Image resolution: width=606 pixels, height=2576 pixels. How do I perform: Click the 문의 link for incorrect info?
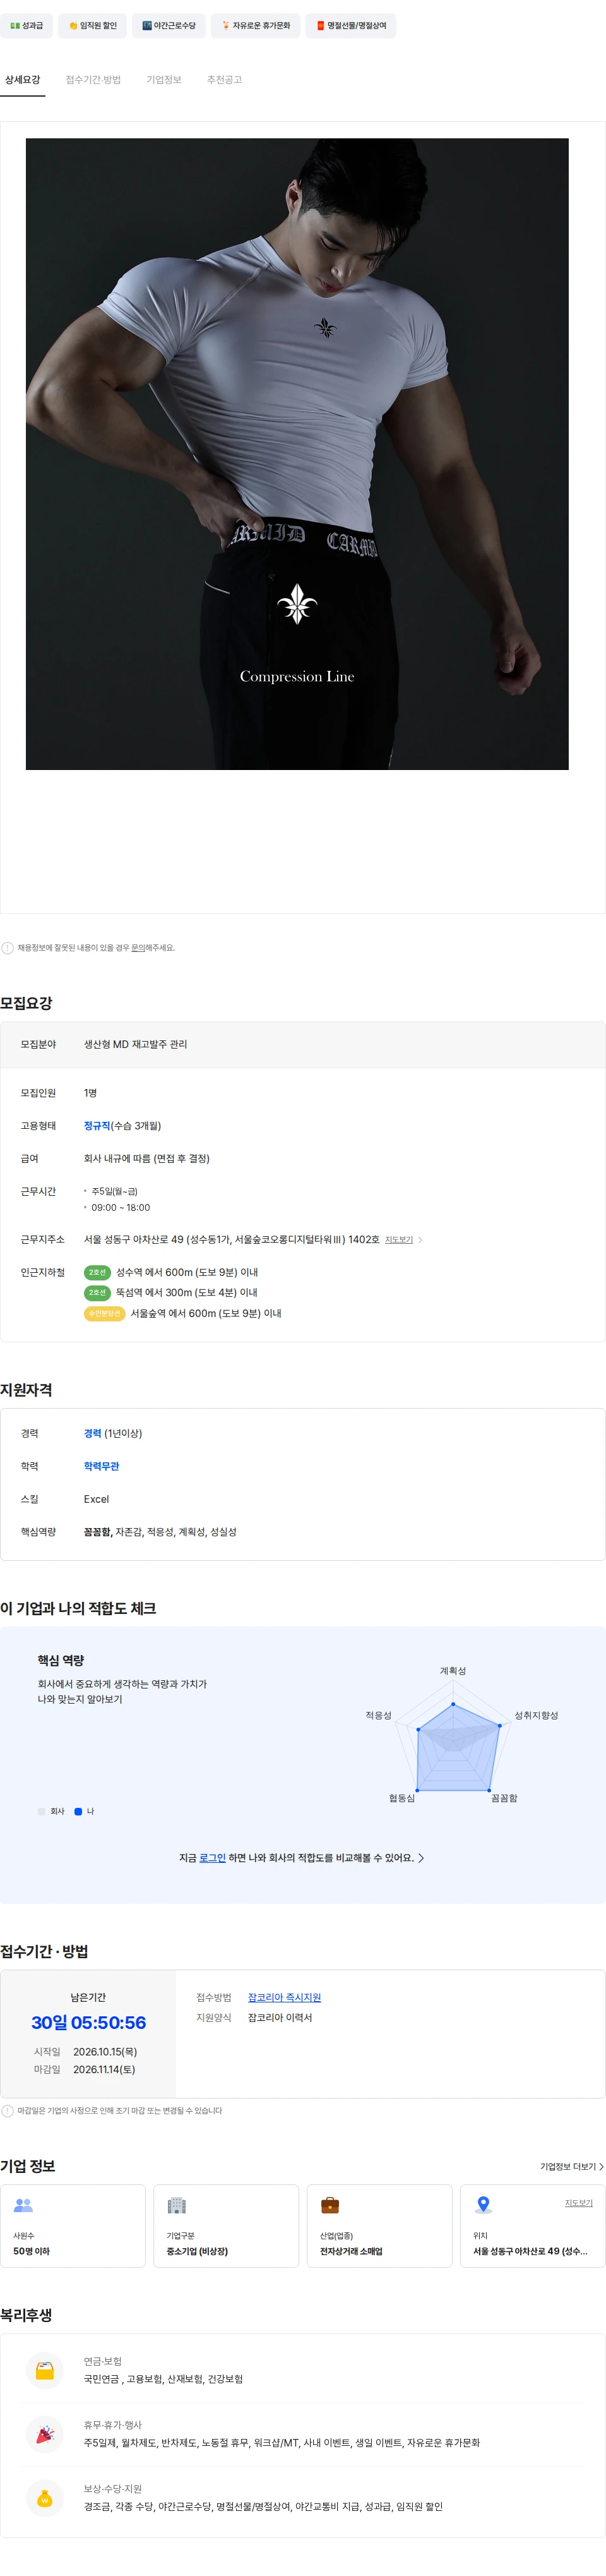pyautogui.click(x=138, y=948)
